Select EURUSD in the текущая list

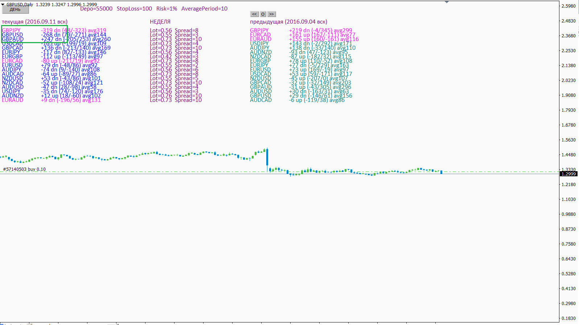pos(12,65)
